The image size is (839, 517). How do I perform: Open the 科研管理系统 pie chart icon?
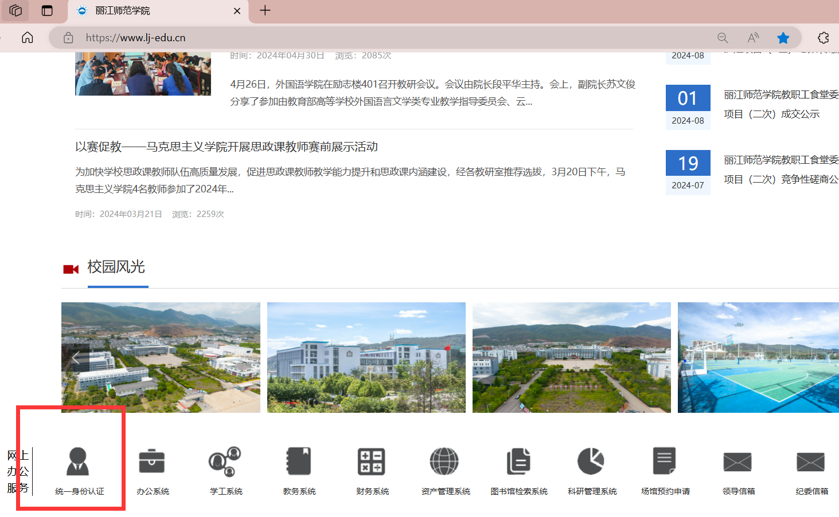pyautogui.click(x=591, y=462)
